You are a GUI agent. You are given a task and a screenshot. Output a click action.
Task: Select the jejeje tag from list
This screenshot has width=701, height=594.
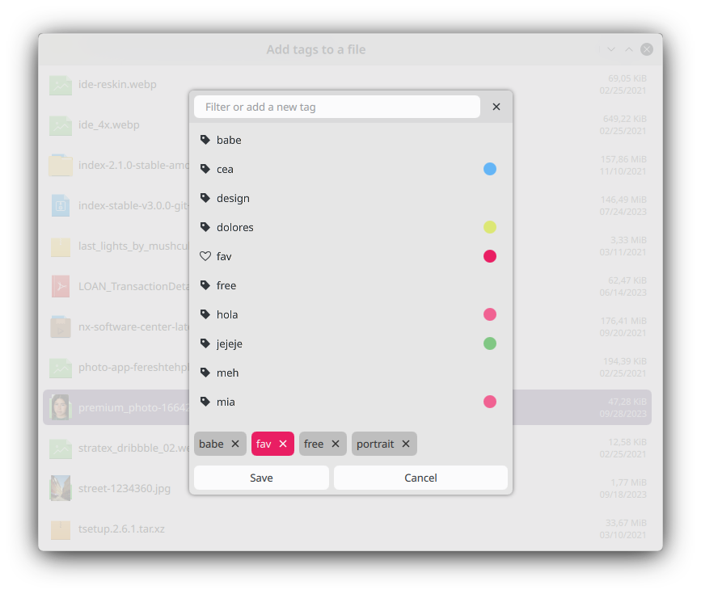pos(230,343)
